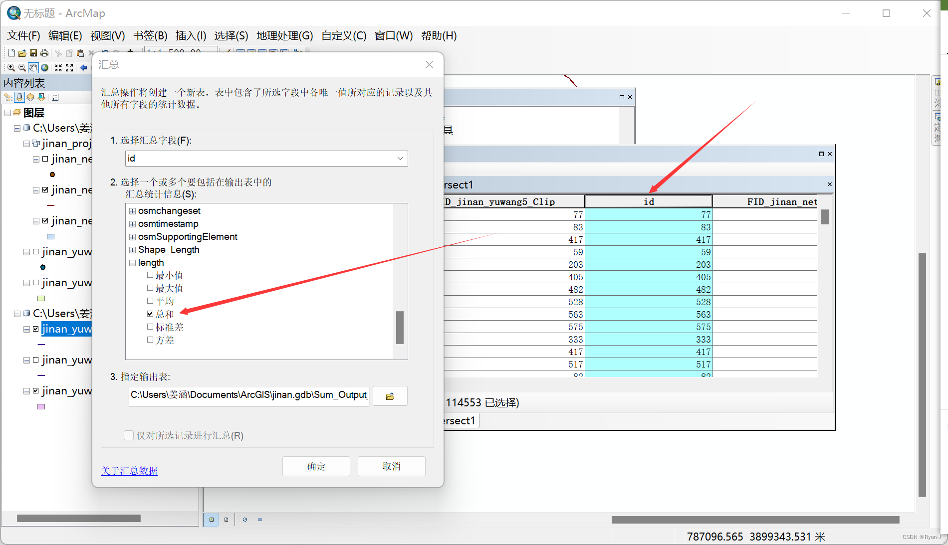Image resolution: width=948 pixels, height=545 pixels.
Task: Check 标准差 under length
Action: 150,327
